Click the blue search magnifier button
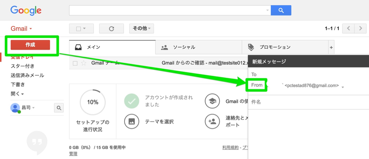This screenshot has width=369, height=159. [x=281, y=10]
